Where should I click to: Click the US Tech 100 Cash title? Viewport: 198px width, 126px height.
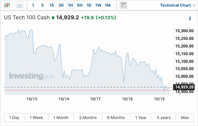coord(27,18)
